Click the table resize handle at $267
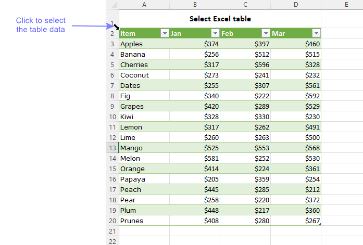 tap(320, 225)
